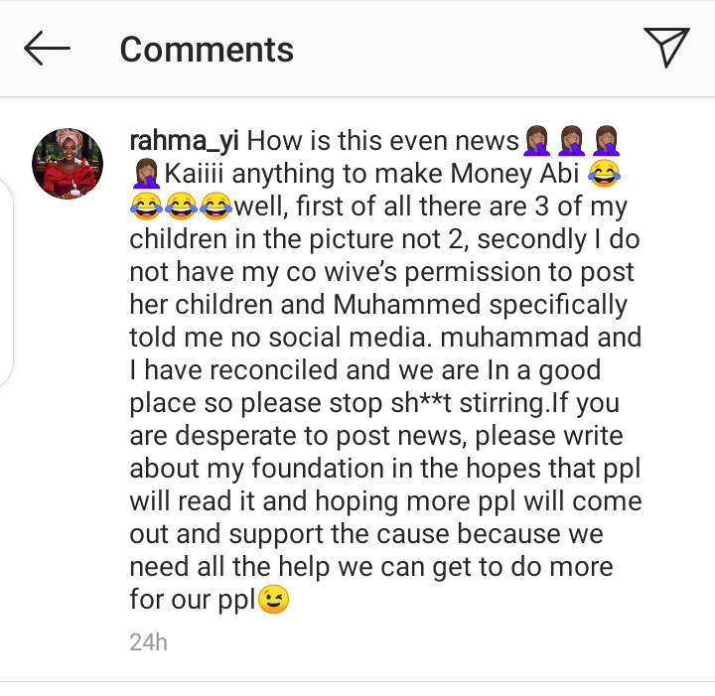
Task: Click the Comments header title
Action: [207, 50]
